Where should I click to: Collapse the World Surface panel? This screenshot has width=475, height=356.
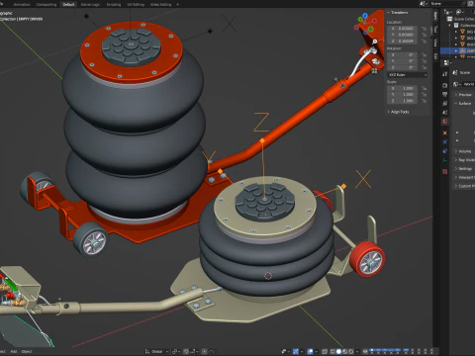tap(464, 104)
